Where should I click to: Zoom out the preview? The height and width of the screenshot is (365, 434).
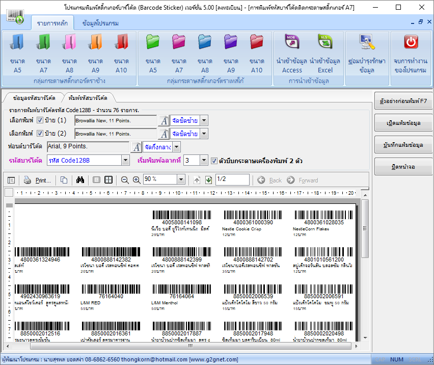(x=125, y=180)
